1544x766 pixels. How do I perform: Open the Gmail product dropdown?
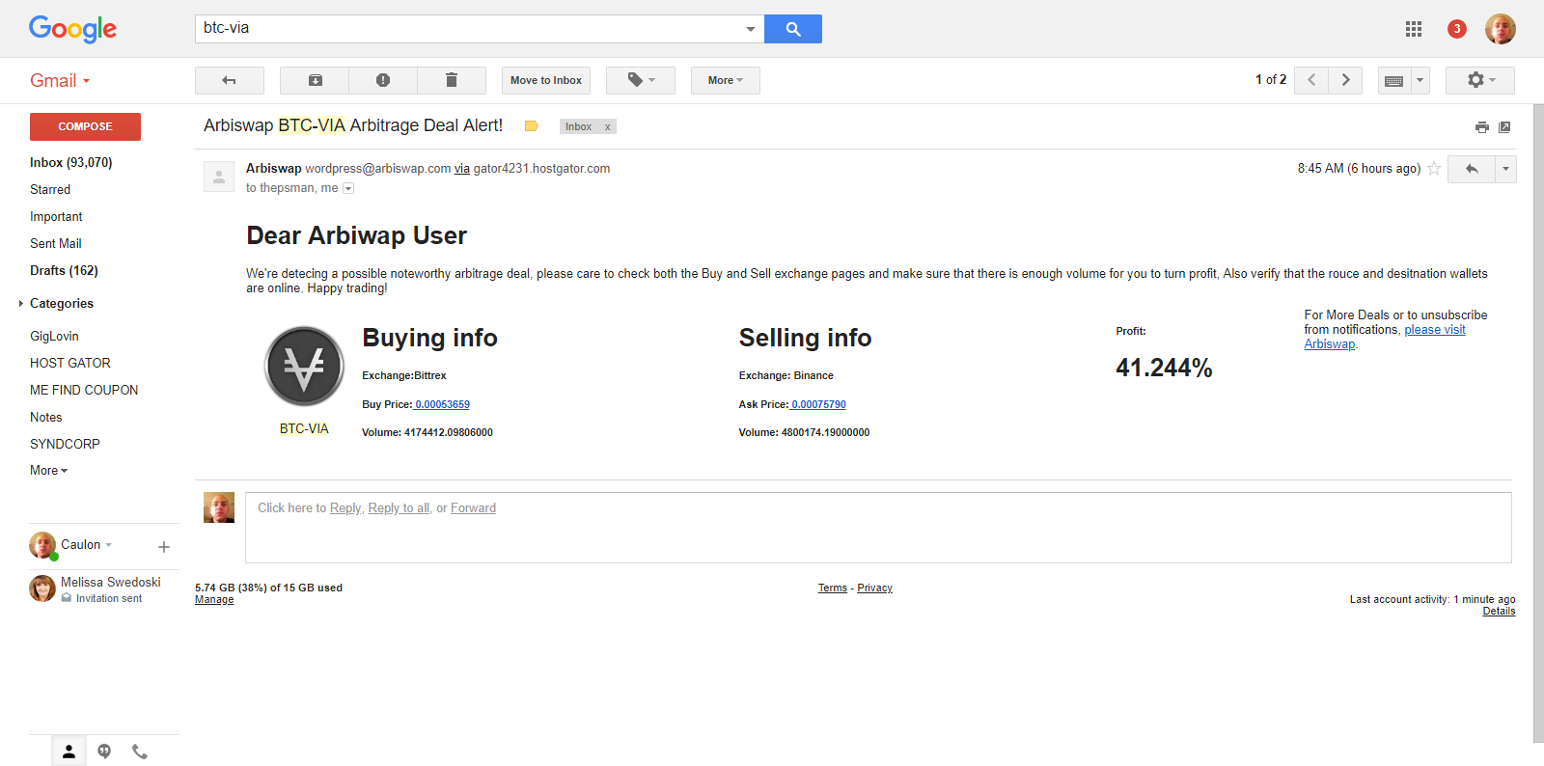[60, 81]
